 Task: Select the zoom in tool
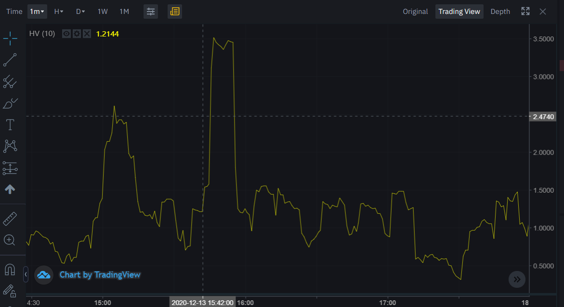pos(10,240)
